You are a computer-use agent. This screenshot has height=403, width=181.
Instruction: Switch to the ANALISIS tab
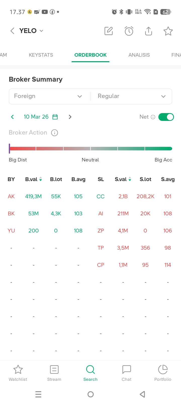pyautogui.click(x=139, y=55)
